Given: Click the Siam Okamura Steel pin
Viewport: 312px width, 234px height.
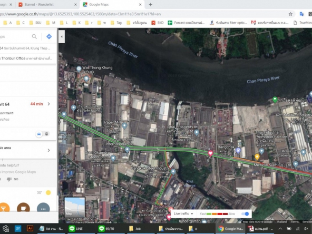Looking at the screenshot, I should point(113,158).
